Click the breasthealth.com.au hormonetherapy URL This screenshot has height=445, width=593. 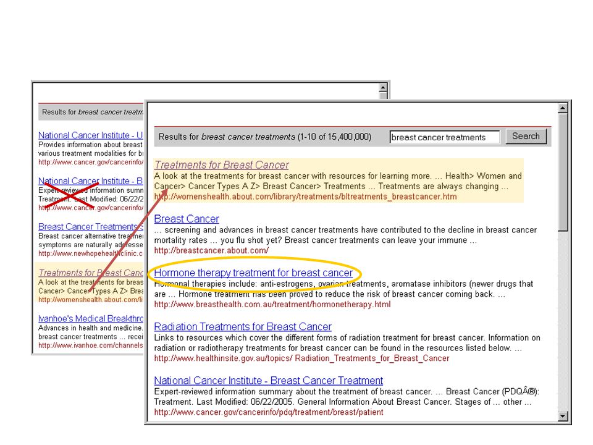click(272, 304)
